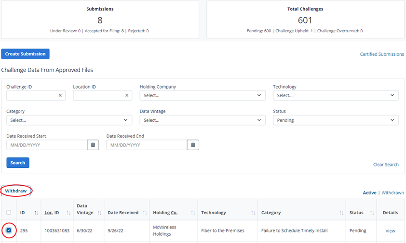This screenshot has height=243, width=406.
Task: Sort table by ID column arrows
Action: [x=36, y=213]
